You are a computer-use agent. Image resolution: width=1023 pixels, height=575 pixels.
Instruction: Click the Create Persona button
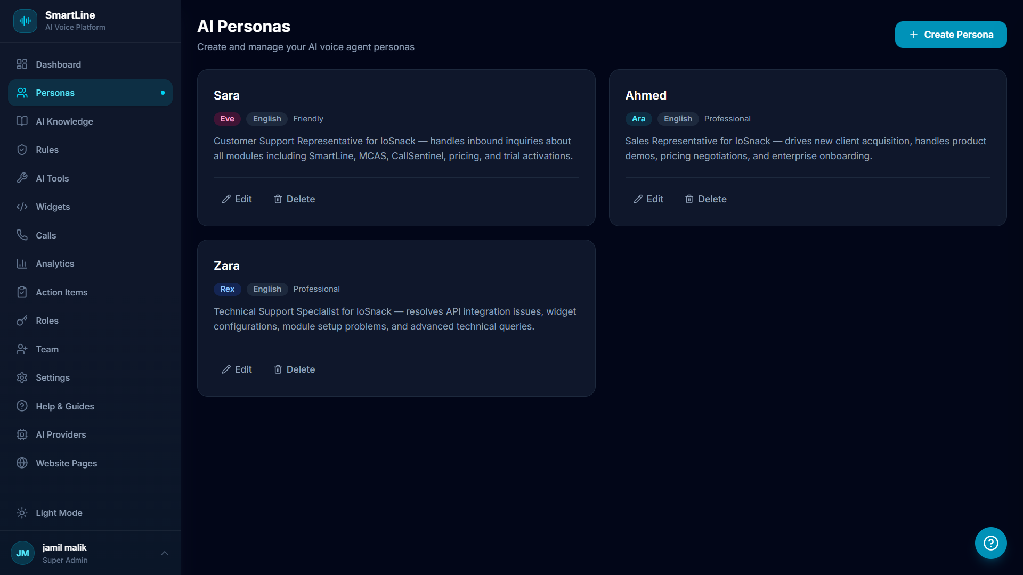click(951, 35)
